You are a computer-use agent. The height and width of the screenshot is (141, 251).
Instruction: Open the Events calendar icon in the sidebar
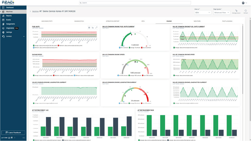tap(3, 20)
